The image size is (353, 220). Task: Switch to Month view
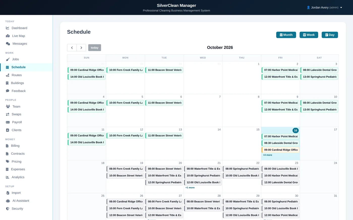pos(286,35)
